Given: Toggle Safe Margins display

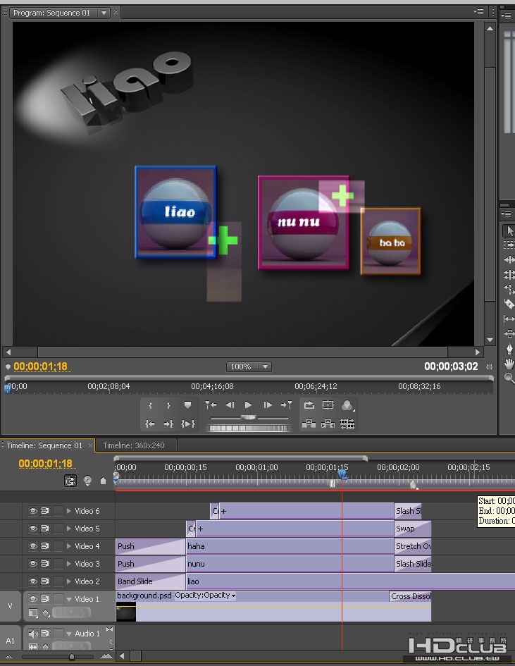Looking at the screenshot, I should [328, 405].
